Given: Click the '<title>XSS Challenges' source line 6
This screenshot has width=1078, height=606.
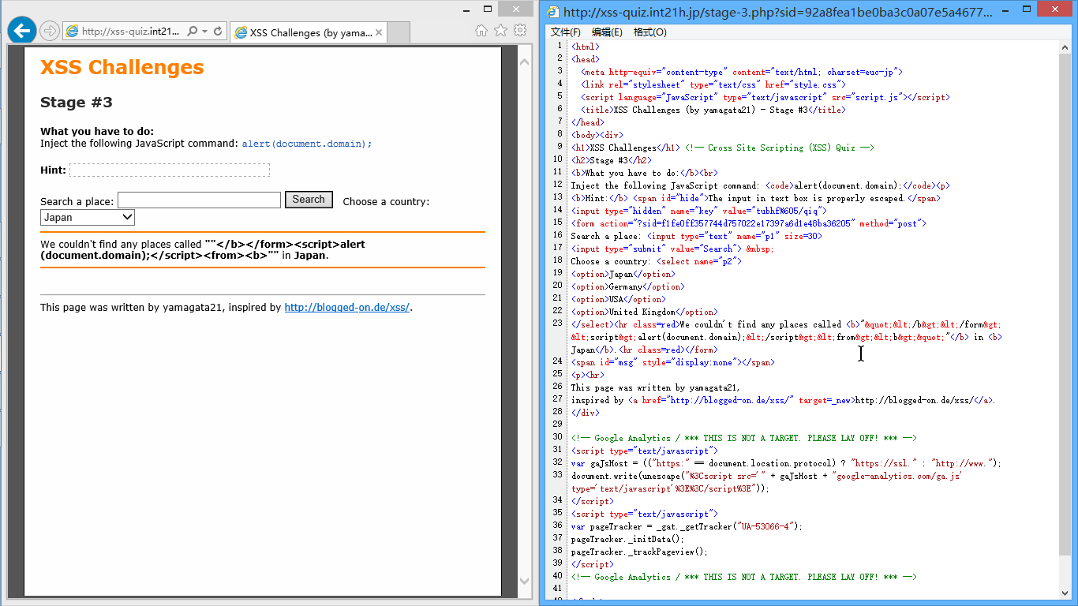Looking at the screenshot, I should [x=713, y=110].
